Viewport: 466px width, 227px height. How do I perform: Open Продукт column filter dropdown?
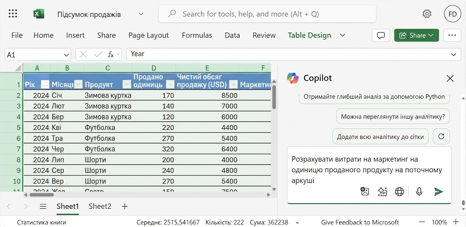127,84
